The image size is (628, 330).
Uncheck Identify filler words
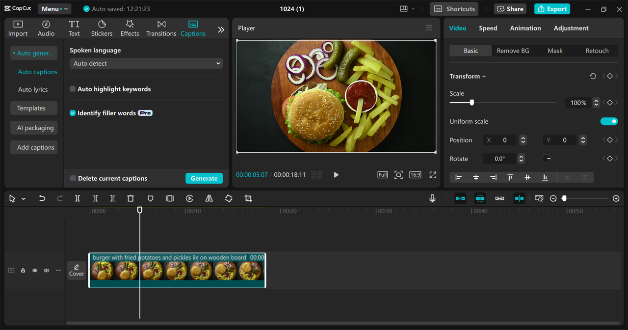[x=73, y=113]
